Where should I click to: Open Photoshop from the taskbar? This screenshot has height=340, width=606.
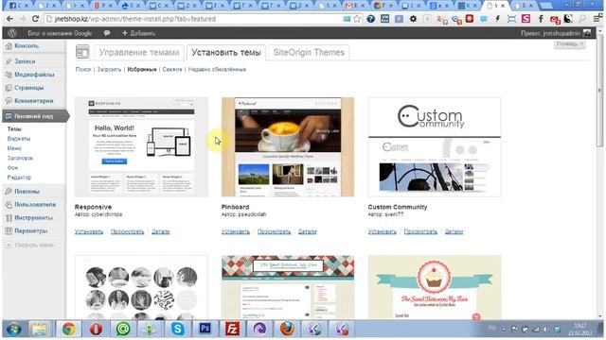205,330
